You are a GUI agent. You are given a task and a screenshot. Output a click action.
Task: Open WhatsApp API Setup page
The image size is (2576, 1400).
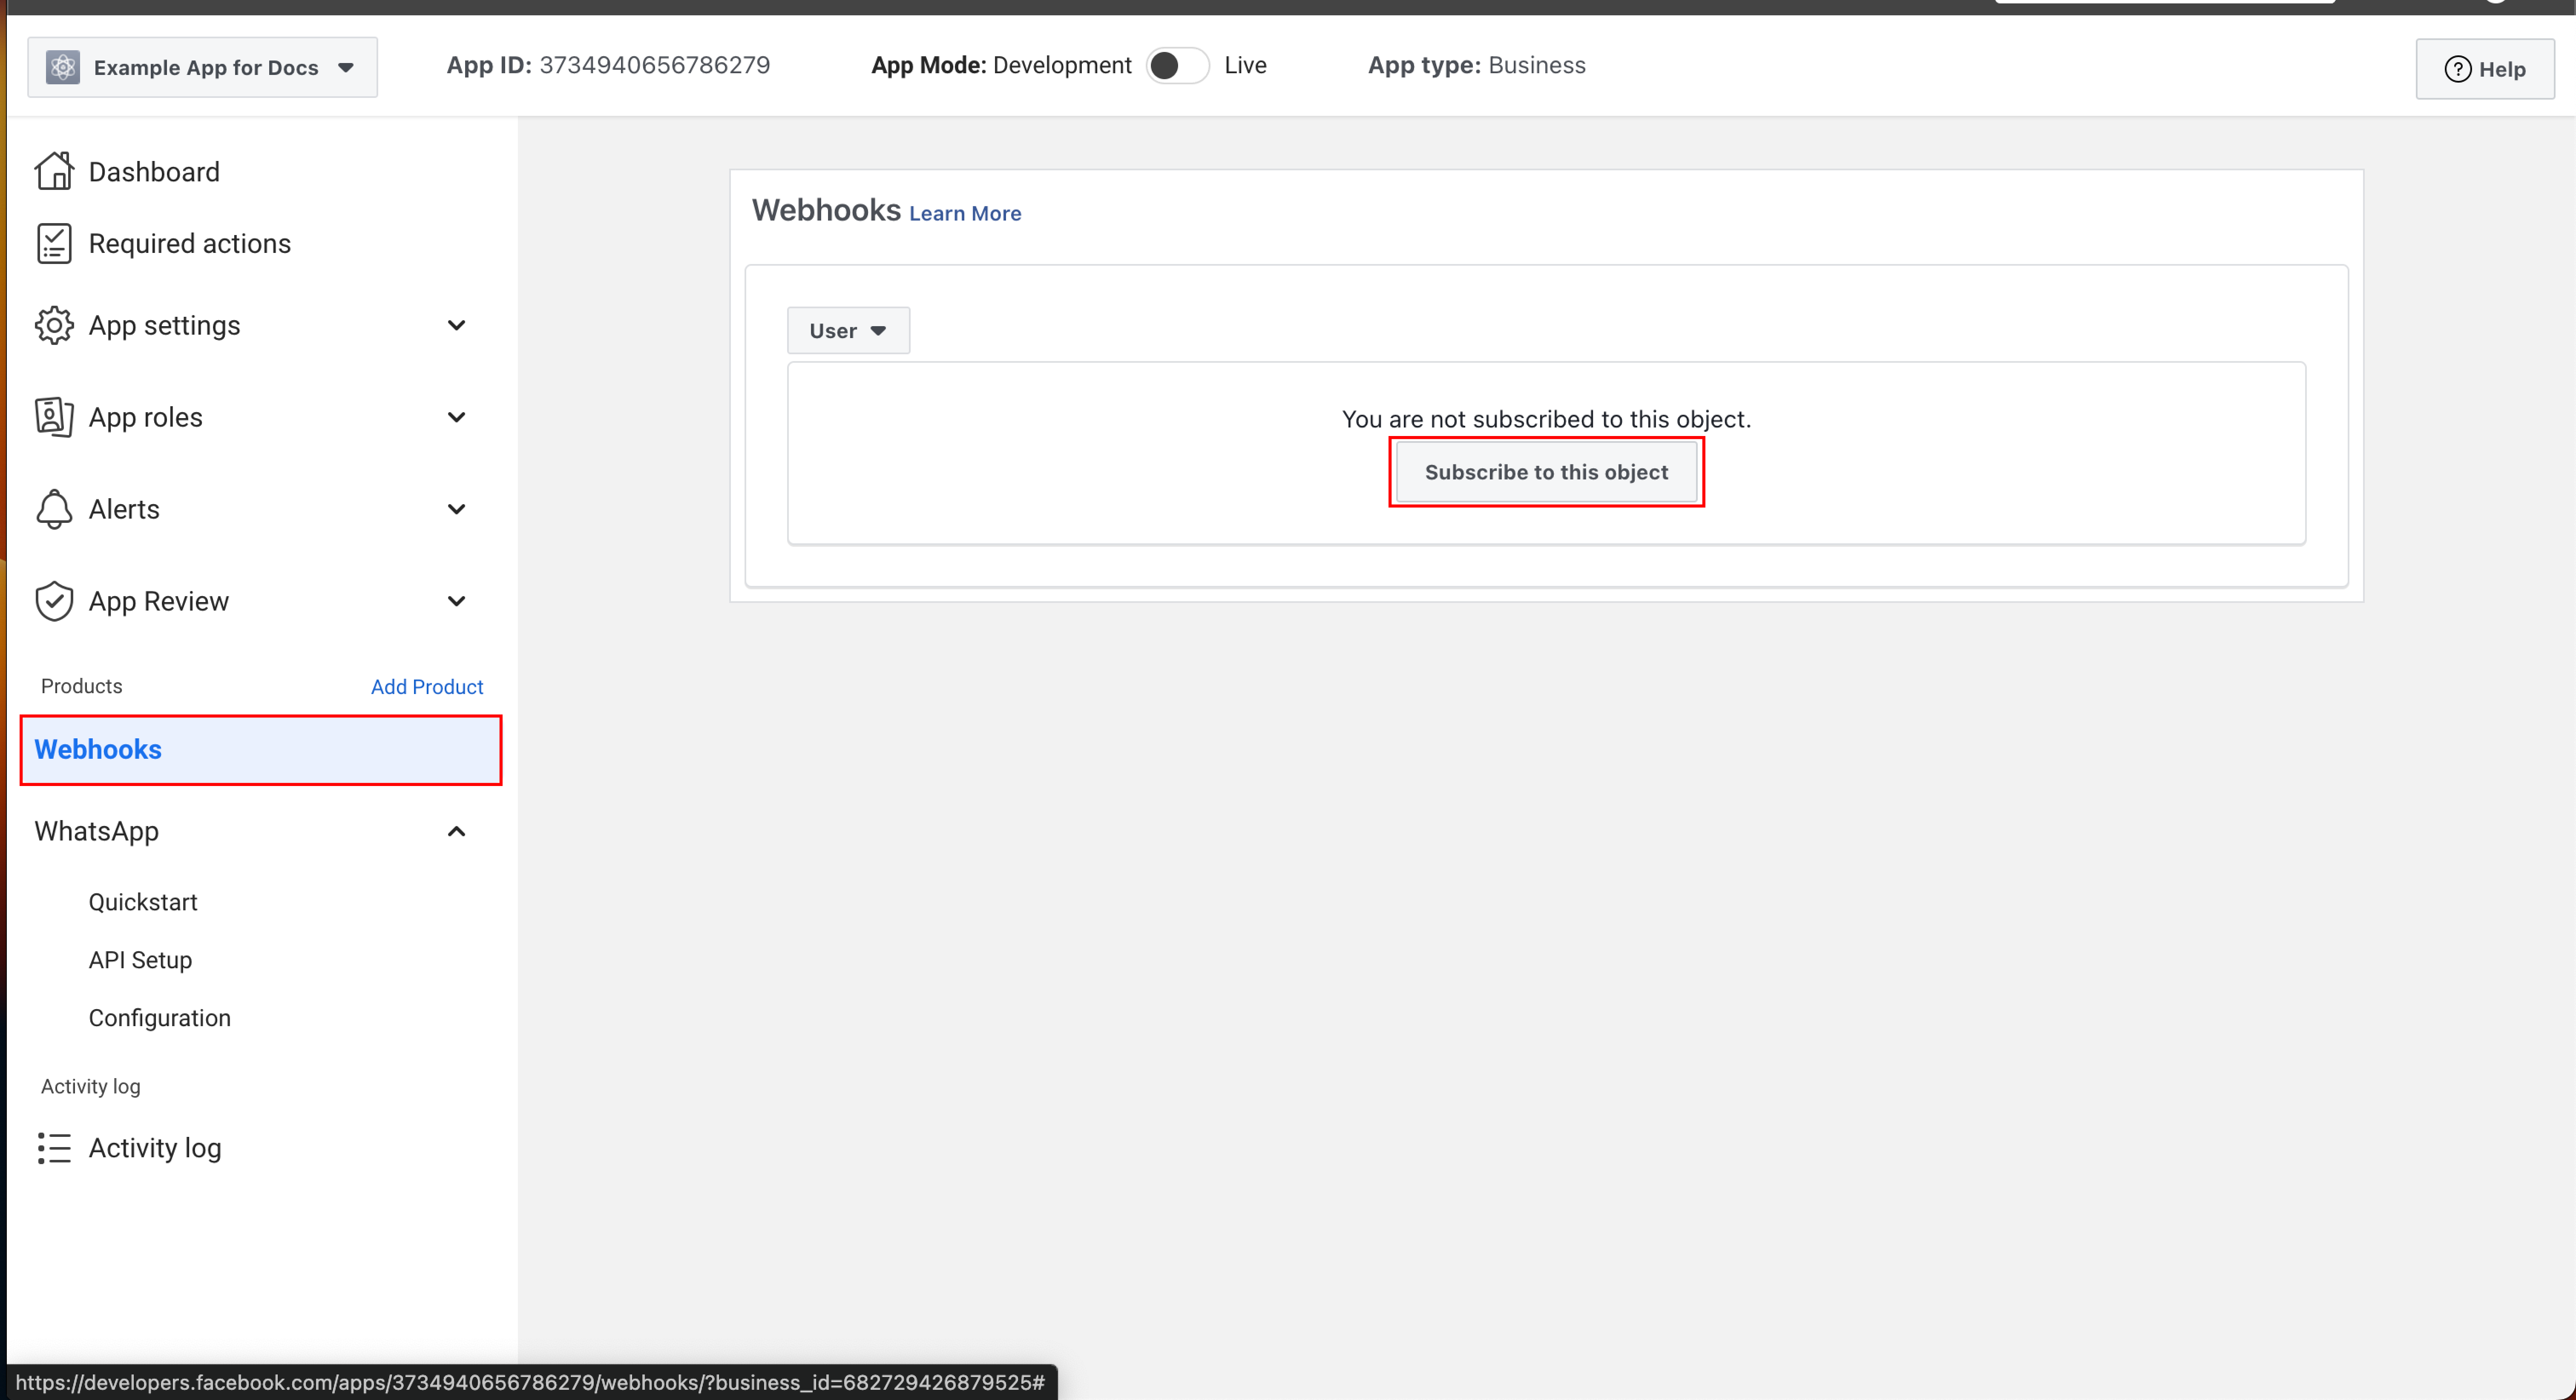click(140, 960)
